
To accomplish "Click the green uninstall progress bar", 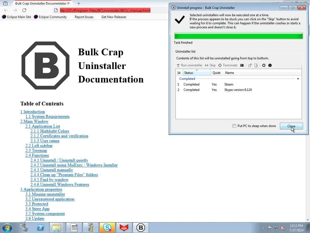I will click(x=239, y=36).
